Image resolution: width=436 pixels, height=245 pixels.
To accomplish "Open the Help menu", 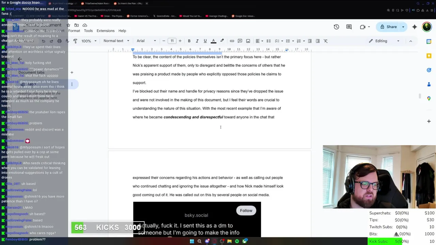I will (x=122, y=31).
